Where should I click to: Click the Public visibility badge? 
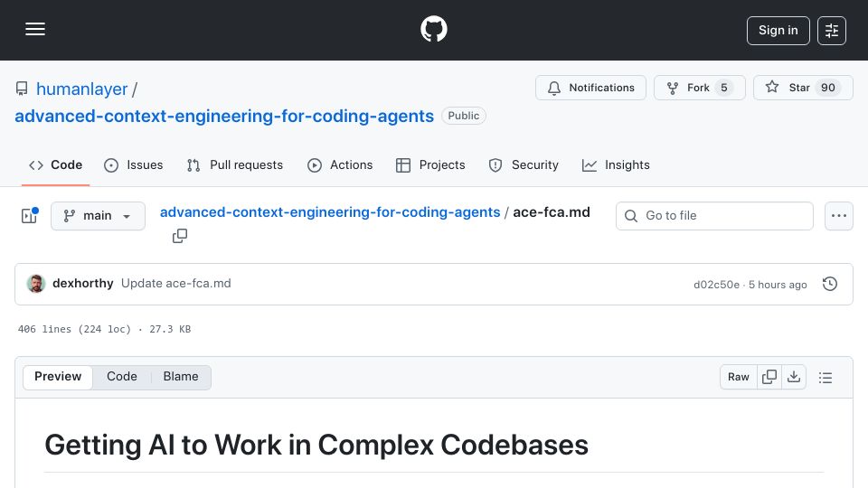[x=463, y=116]
